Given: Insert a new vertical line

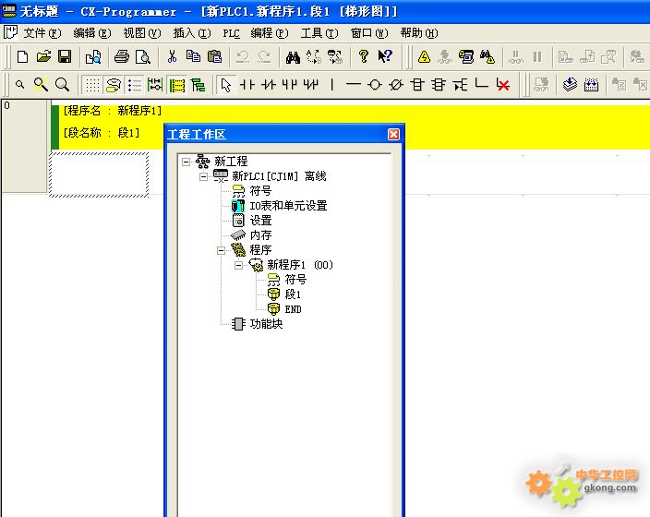Looking at the screenshot, I should (332, 85).
